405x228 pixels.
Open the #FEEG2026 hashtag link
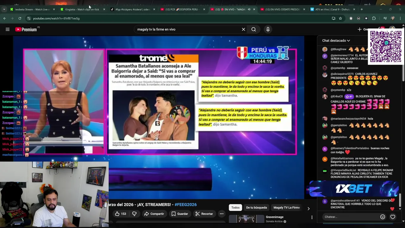(x=185, y=205)
